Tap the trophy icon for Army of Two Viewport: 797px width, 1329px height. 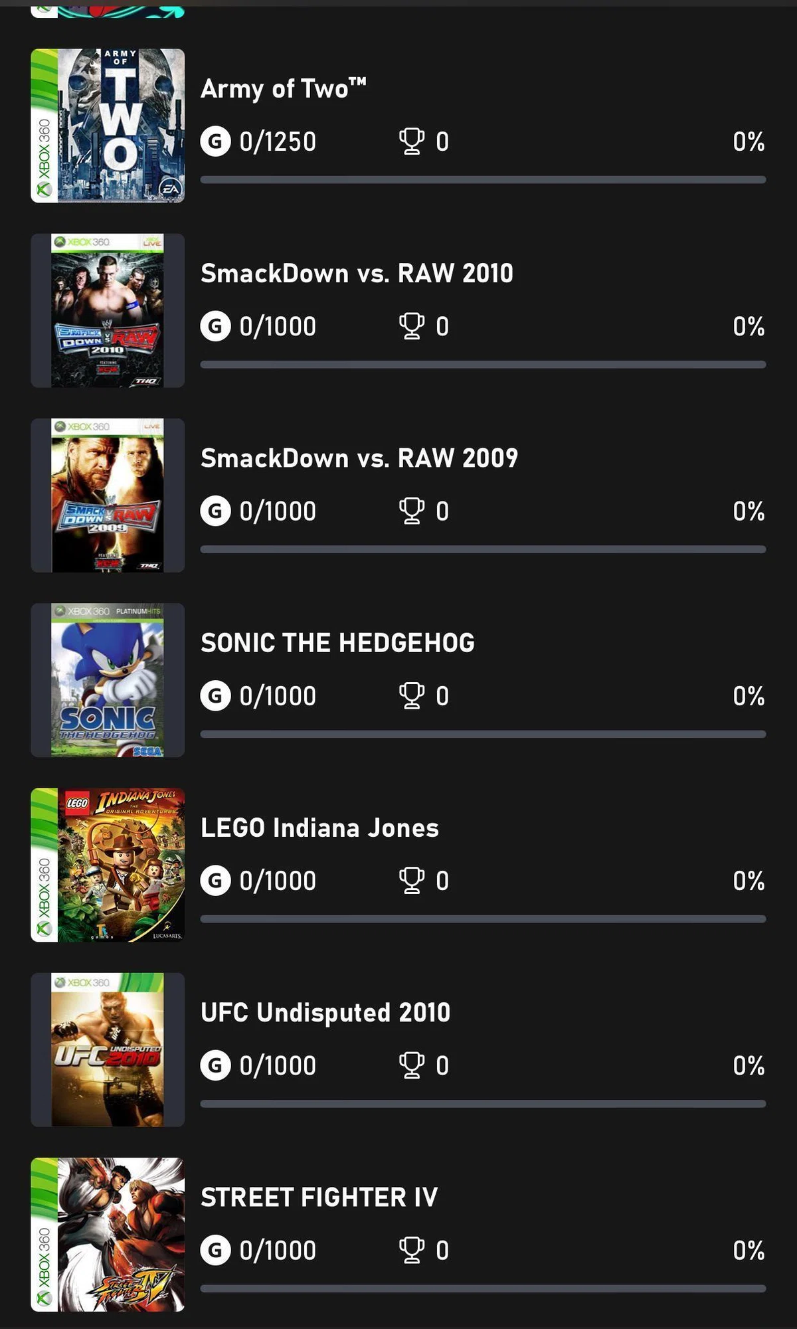click(x=411, y=141)
